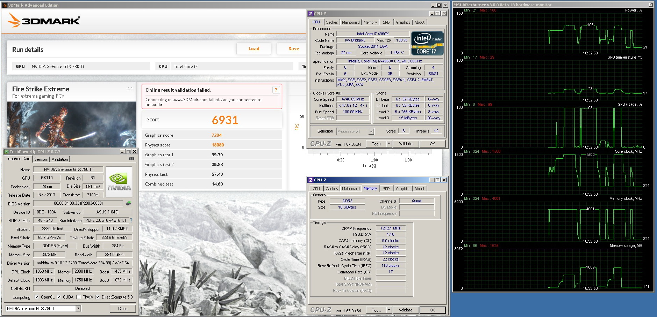Open the GPU selector dropdown in GPU-Z
The image size is (657, 317).
78,308
